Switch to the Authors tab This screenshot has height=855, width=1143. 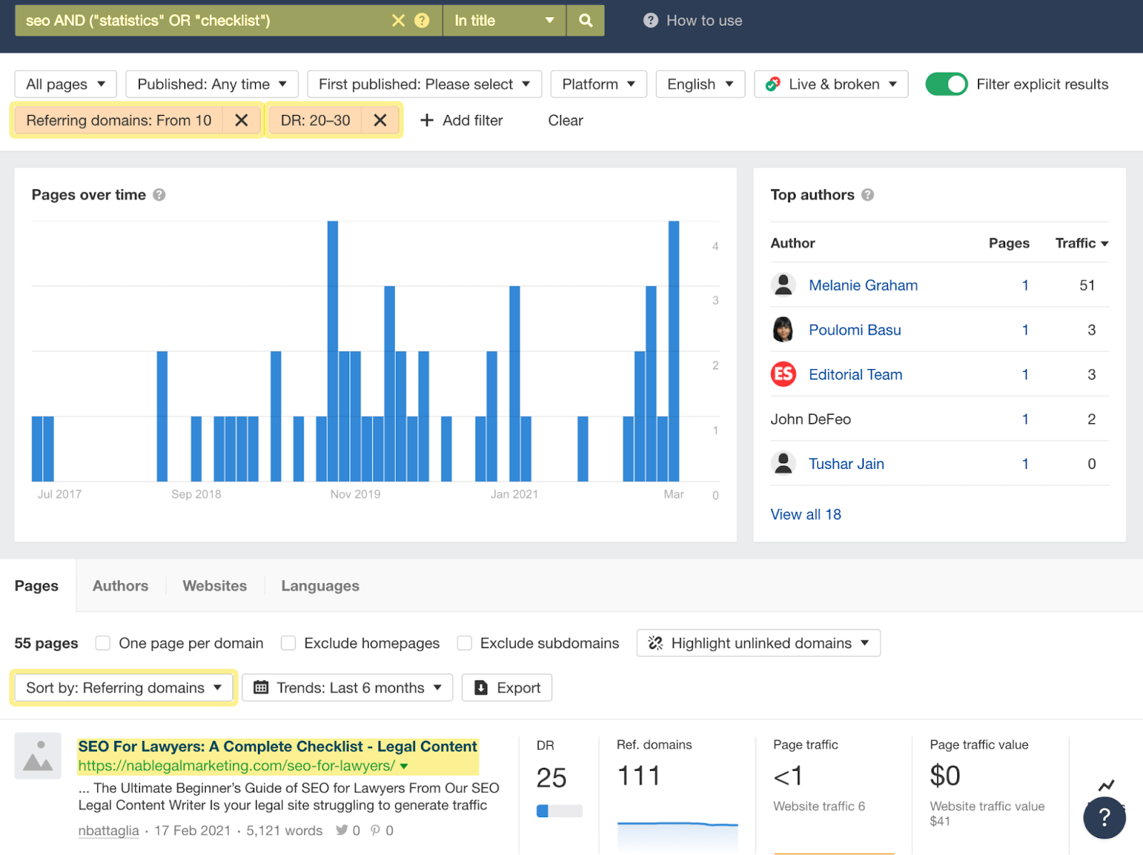tap(120, 585)
